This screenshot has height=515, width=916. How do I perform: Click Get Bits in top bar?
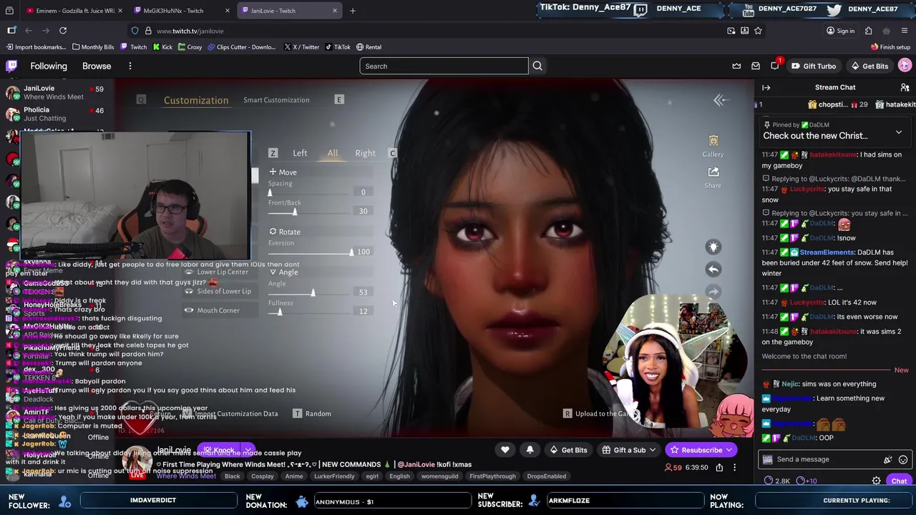click(868, 66)
